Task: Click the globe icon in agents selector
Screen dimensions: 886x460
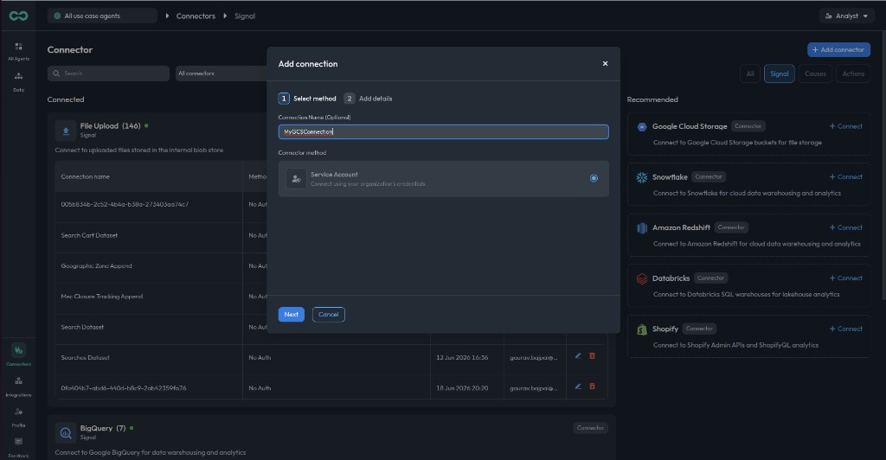Action: [57, 16]
